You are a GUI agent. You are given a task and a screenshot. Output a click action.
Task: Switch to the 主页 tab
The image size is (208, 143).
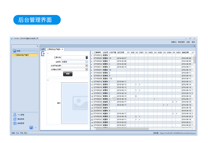point(43,49)
